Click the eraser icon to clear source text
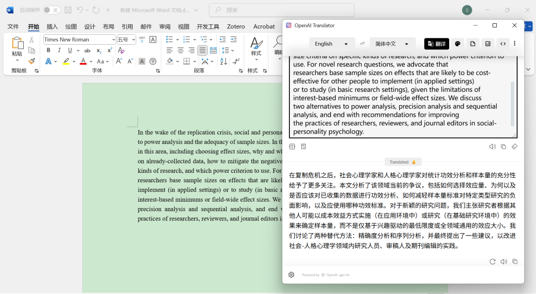Image resolution: width=536 pixels, height=294 pixels. point(515,147)
